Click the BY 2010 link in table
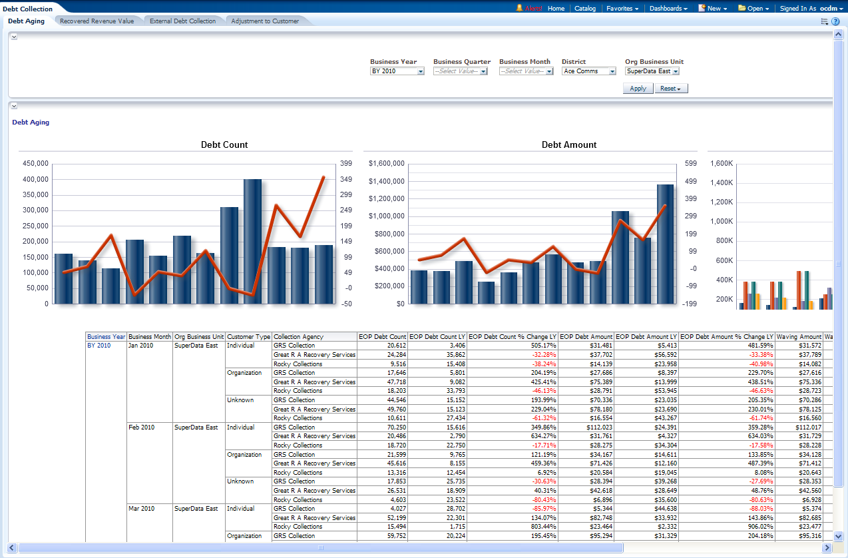 99,346
